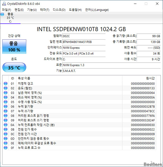This screenshot has width=163, height=167.
Task: Click status orb for 04 최소 예비 영역
Action: click(x=5, y=97)
